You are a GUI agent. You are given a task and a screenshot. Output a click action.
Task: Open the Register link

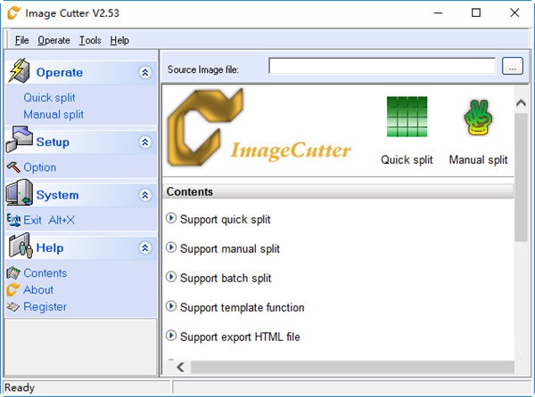[x=45, y=307]
